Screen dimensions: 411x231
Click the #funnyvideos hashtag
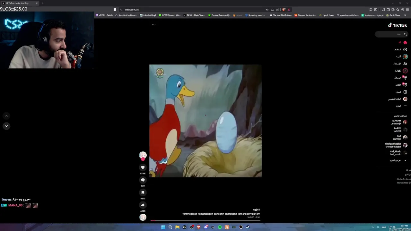190,214
